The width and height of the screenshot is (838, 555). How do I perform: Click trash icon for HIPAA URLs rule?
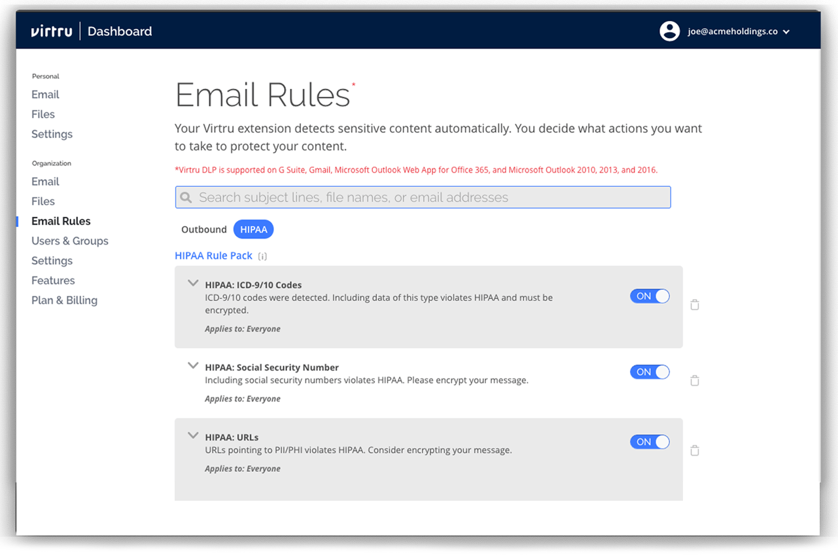coord(695,450)
